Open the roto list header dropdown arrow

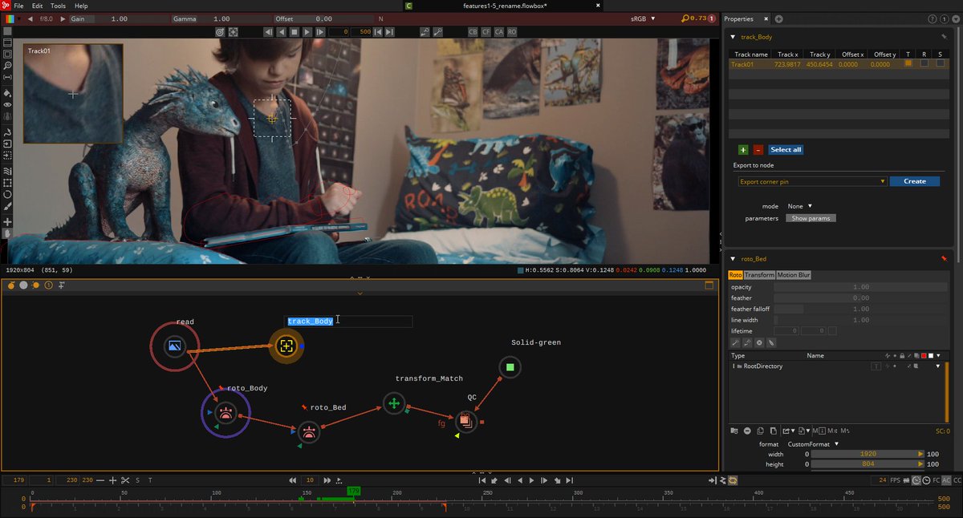937,355
